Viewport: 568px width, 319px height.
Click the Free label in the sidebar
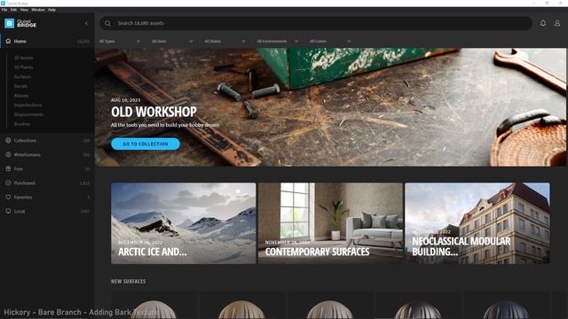click(18, 169)
